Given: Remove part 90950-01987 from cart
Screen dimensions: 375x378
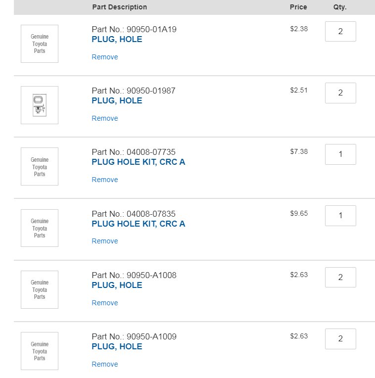Looking at the screenshot, I should pyautogui.click(x=105, y=118).
